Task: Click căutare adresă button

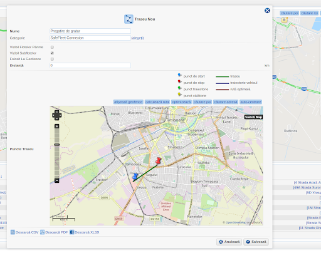Action: tap(226, 102)
